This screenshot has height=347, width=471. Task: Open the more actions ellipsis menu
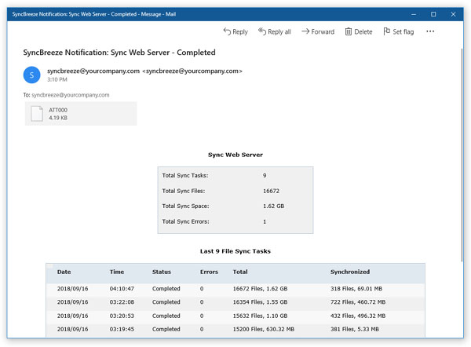tap(430, 31)
